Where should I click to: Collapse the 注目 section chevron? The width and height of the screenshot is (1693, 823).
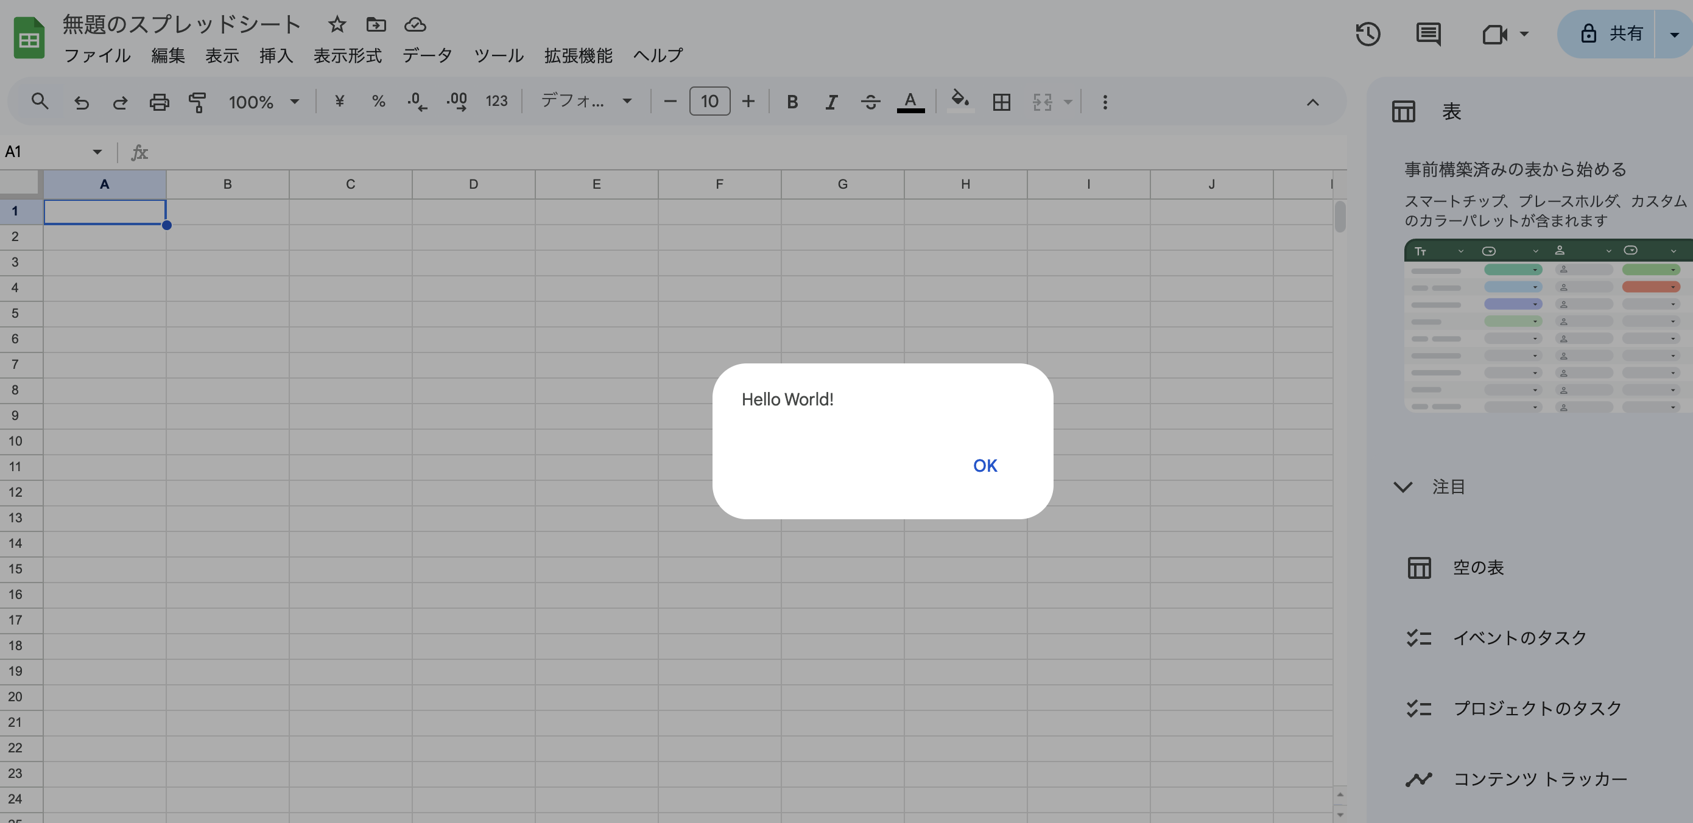tap(1403, 487)
